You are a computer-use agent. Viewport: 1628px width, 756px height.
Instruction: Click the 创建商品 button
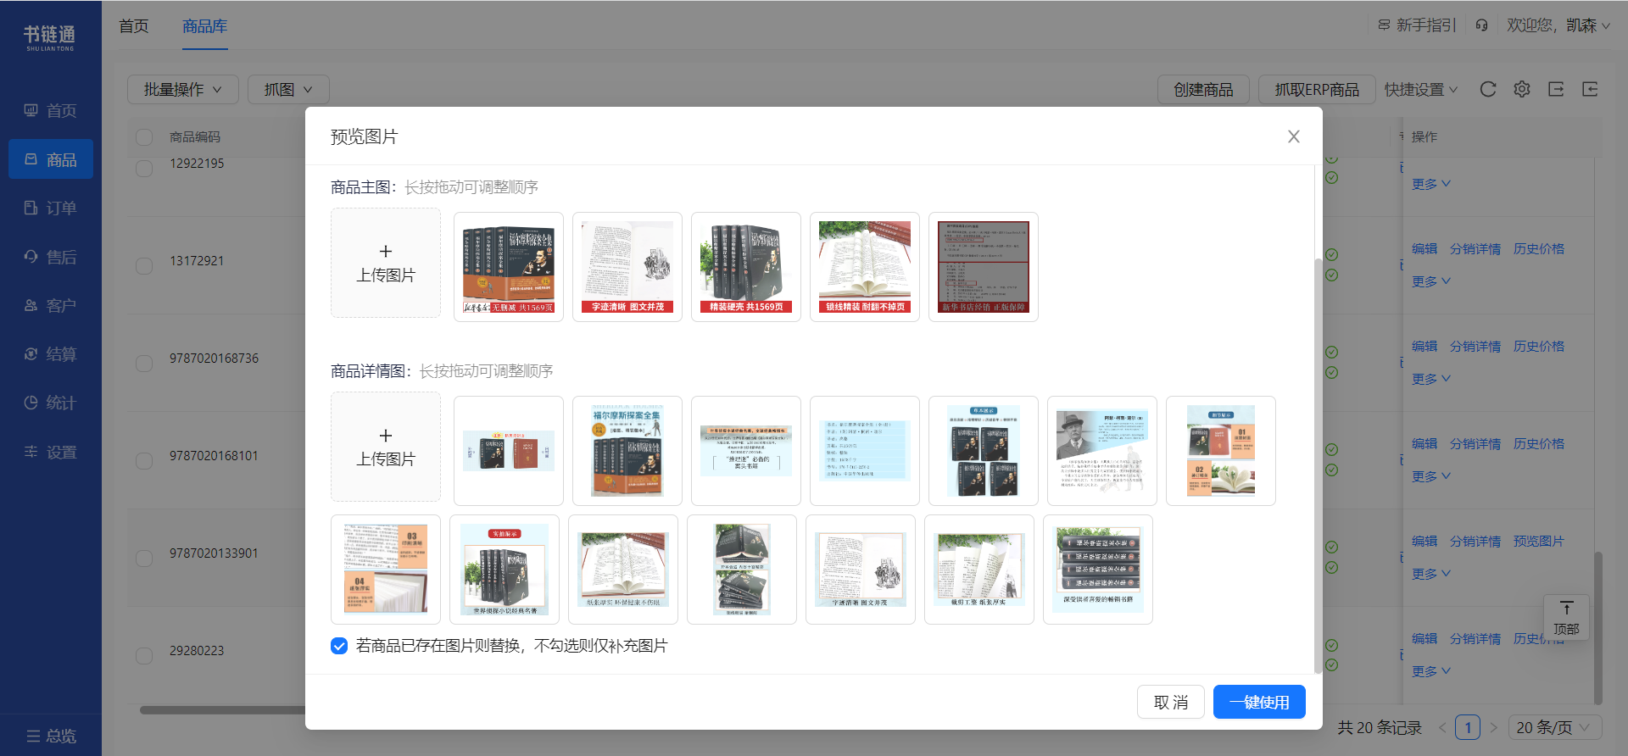[1203, 89]
